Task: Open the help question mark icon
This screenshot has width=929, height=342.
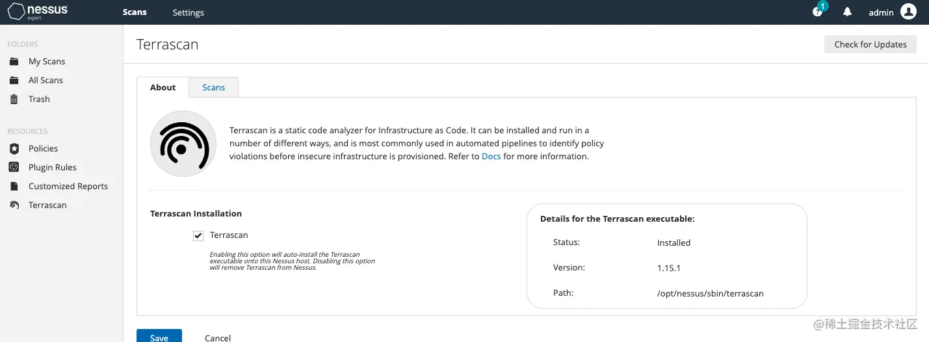Action: tap(817, 12)
